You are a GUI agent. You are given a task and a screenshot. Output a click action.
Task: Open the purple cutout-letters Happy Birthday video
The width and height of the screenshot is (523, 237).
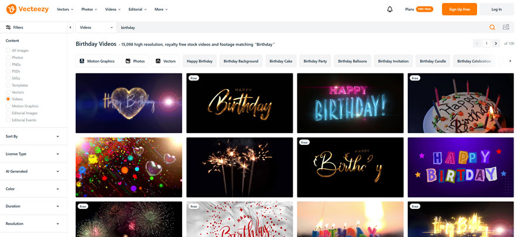coord(461,167)
